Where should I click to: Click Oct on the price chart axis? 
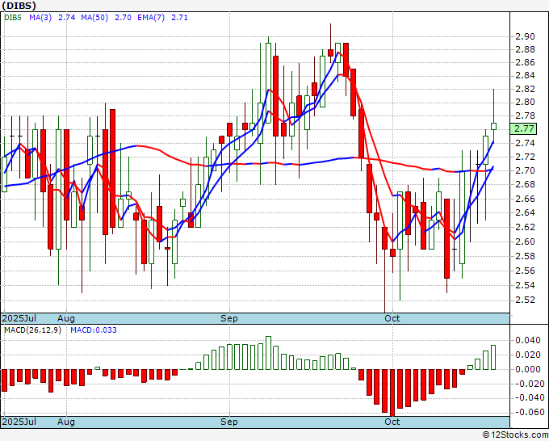coord(392,318)
